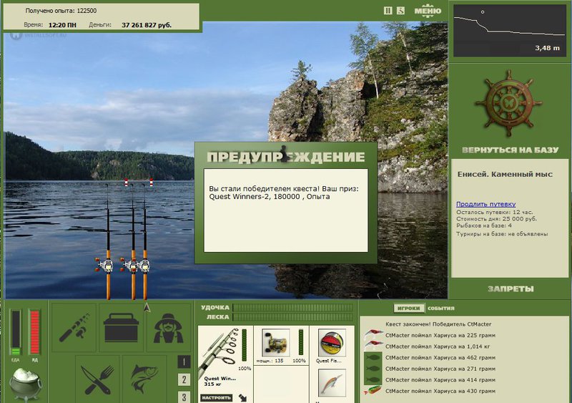This screenshot has height=403, width=572.
Task: Open the МЕНЮ menu
Action: click(x=428, y=11)
